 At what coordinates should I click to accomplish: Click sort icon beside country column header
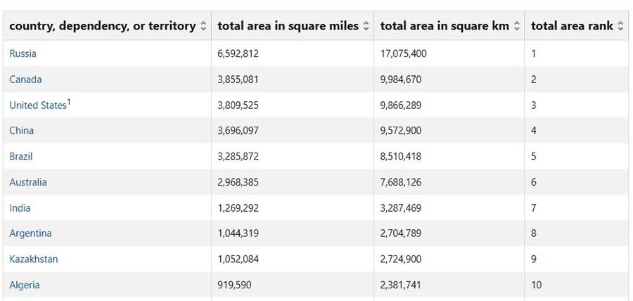(x=203, y=26)
